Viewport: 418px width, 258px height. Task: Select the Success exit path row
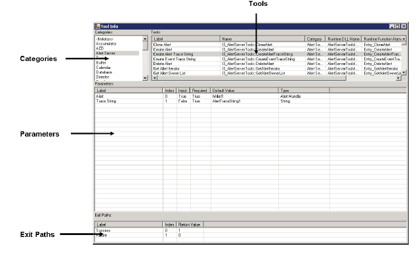[x=251, y=230]
